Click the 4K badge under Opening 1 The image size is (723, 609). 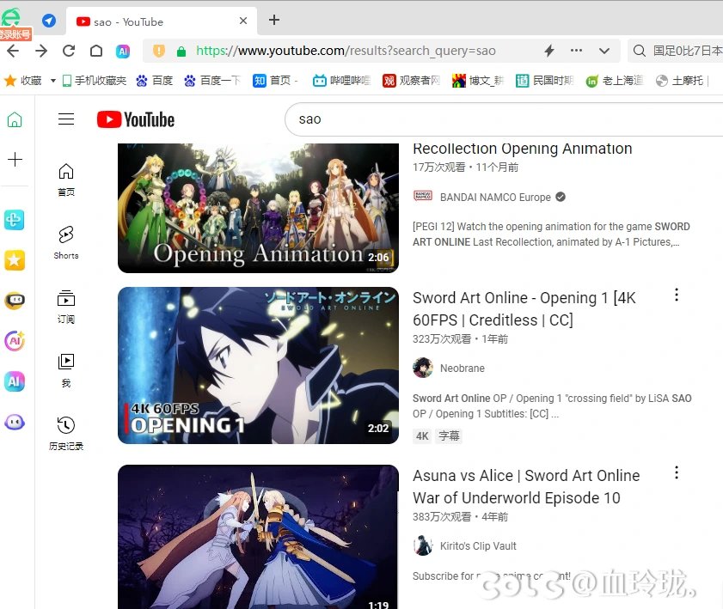point(422,435)
